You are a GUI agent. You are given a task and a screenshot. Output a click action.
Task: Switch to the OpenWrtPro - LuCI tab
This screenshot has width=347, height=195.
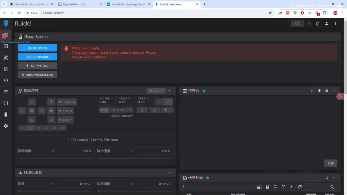(80, 4)
